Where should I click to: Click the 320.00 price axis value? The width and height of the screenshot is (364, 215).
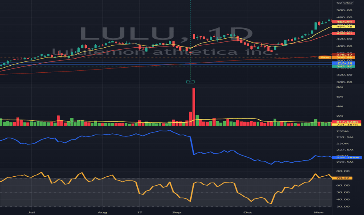pos(344,75)
